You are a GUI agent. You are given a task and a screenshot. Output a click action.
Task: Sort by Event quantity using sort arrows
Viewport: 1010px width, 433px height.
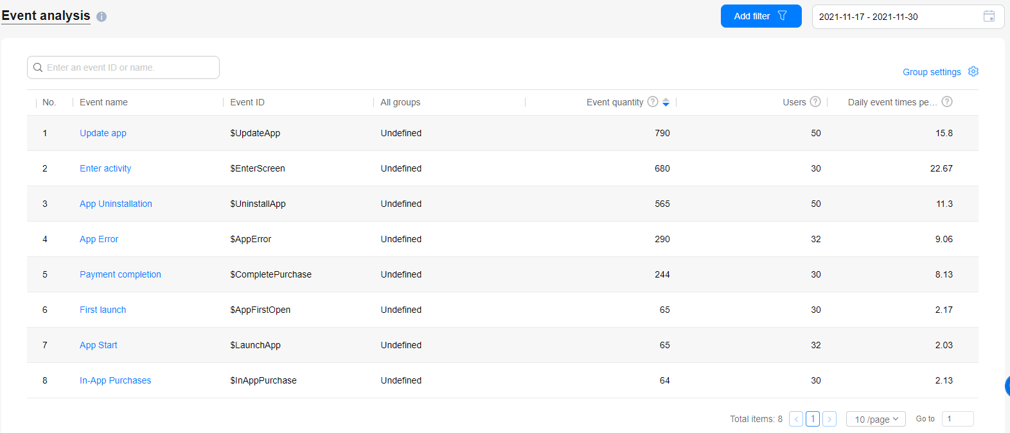(666, 102)
